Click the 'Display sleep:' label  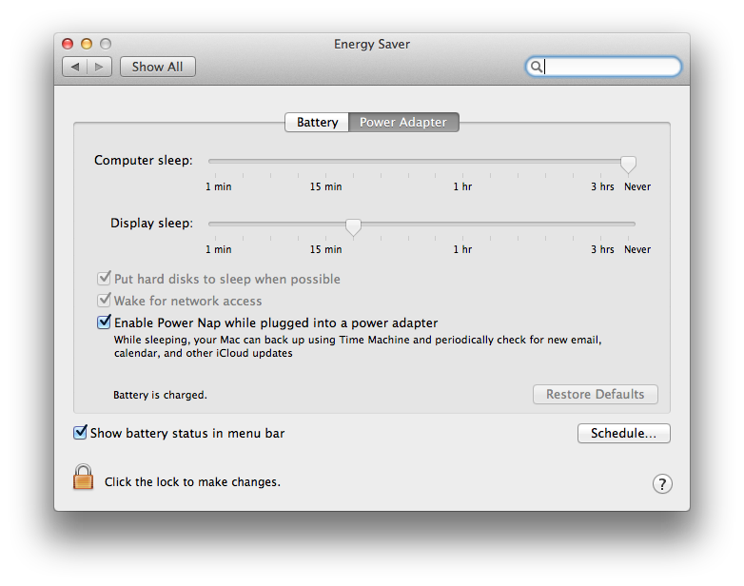[x=151, y=223]
